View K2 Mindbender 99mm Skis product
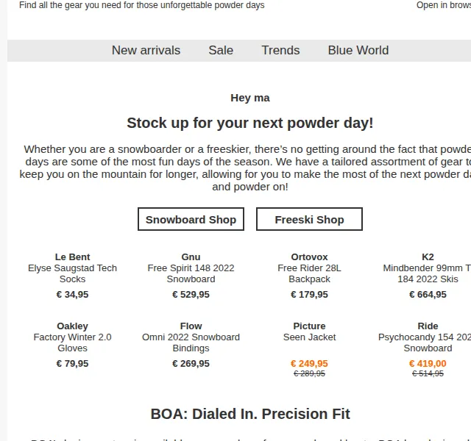The height and width of the screenshot is (441, 471). coord(428,268)
